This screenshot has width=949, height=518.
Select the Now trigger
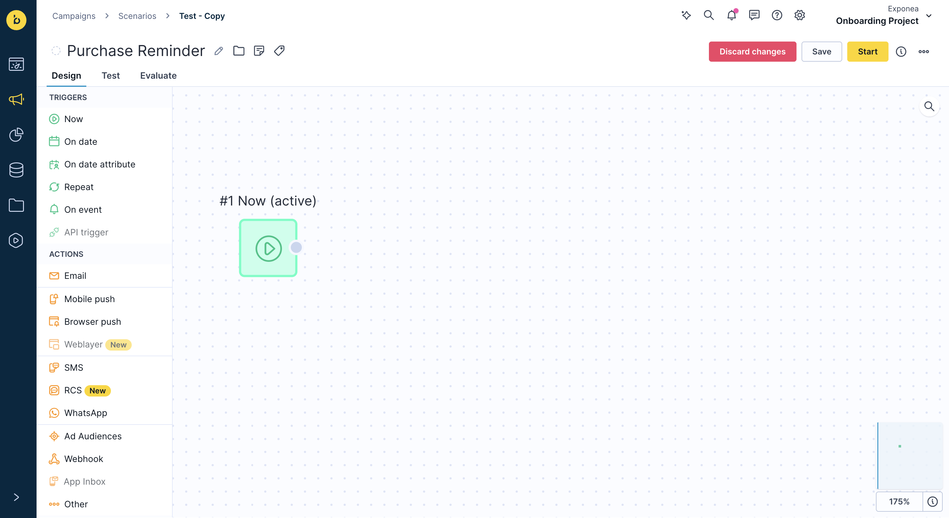click(105, 119)
